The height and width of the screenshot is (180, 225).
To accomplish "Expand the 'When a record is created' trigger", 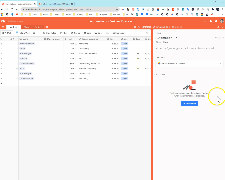I will (189, 63).
